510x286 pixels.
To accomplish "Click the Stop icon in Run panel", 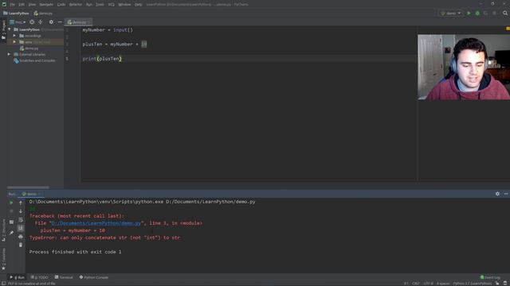I will pyautogui.click(x=11, y=211).
